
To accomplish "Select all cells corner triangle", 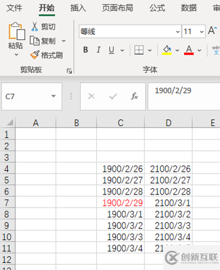I will click(x=10, y=123).
